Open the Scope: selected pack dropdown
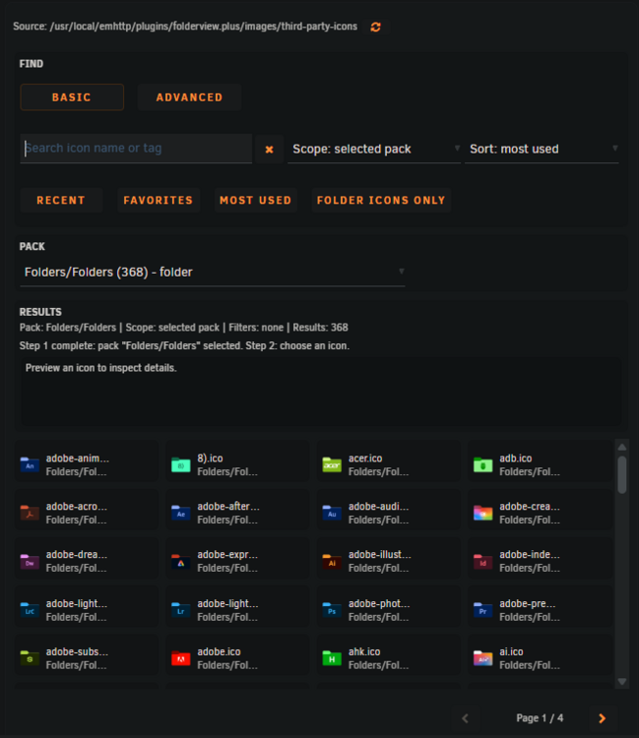This screenshot has width=639, height=738. (374, 150)
